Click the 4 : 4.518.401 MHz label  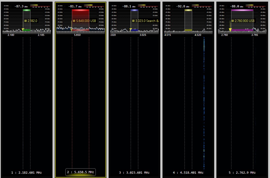(x=188, y=172)
